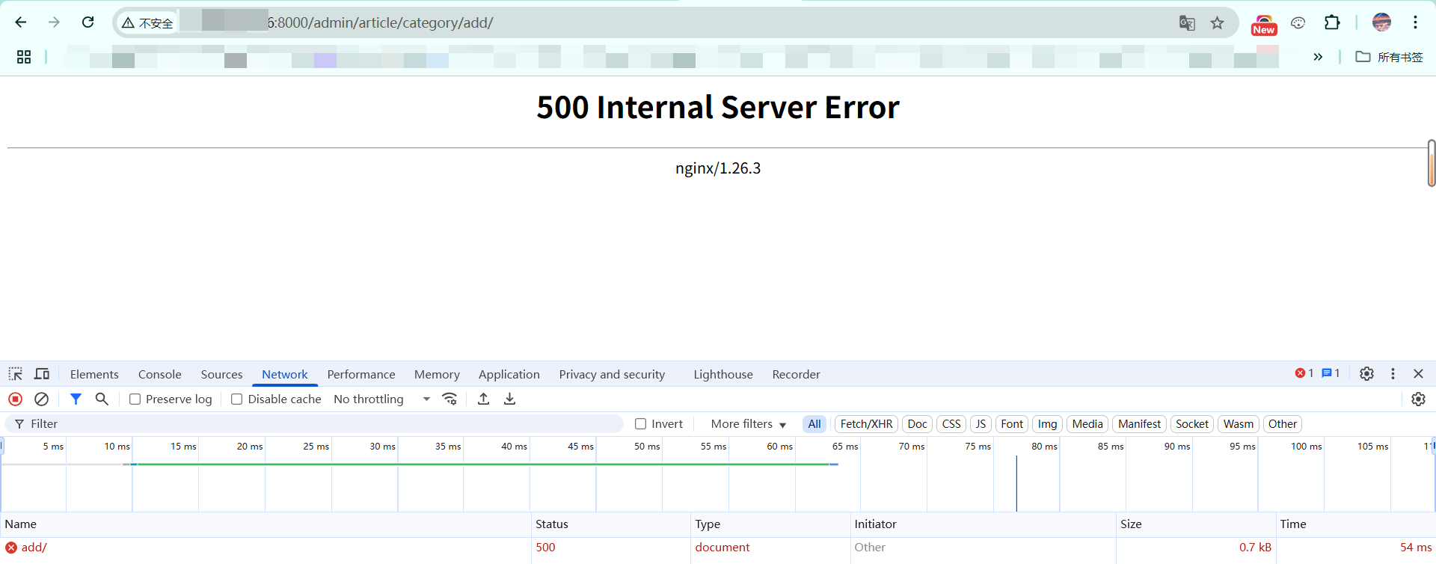The width and height of the screenshot is (1436, 564).
Task: Open network conditions wifi icon
Action: [x=449, y=399]
